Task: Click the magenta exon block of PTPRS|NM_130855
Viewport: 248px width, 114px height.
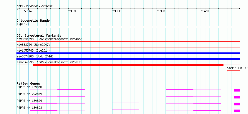Action: point(237,90)
